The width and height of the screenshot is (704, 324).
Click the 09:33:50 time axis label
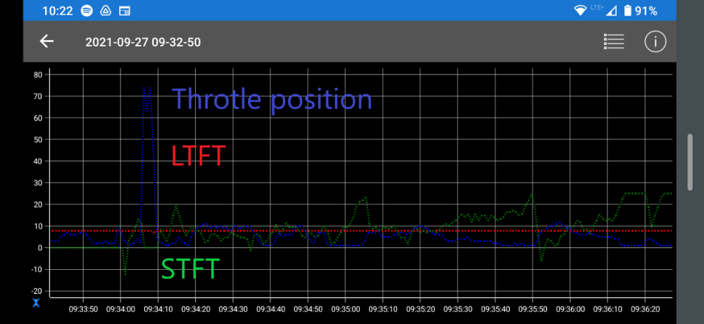coord(83,309)
